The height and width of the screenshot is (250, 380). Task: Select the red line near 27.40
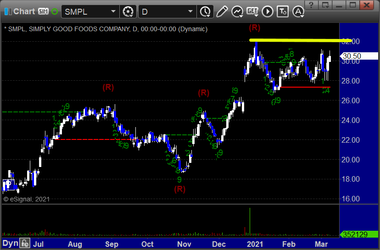pyautogui.click(x=305, y=87)
